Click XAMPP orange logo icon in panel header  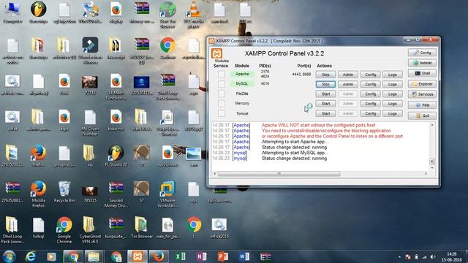[x=217, y=53]
